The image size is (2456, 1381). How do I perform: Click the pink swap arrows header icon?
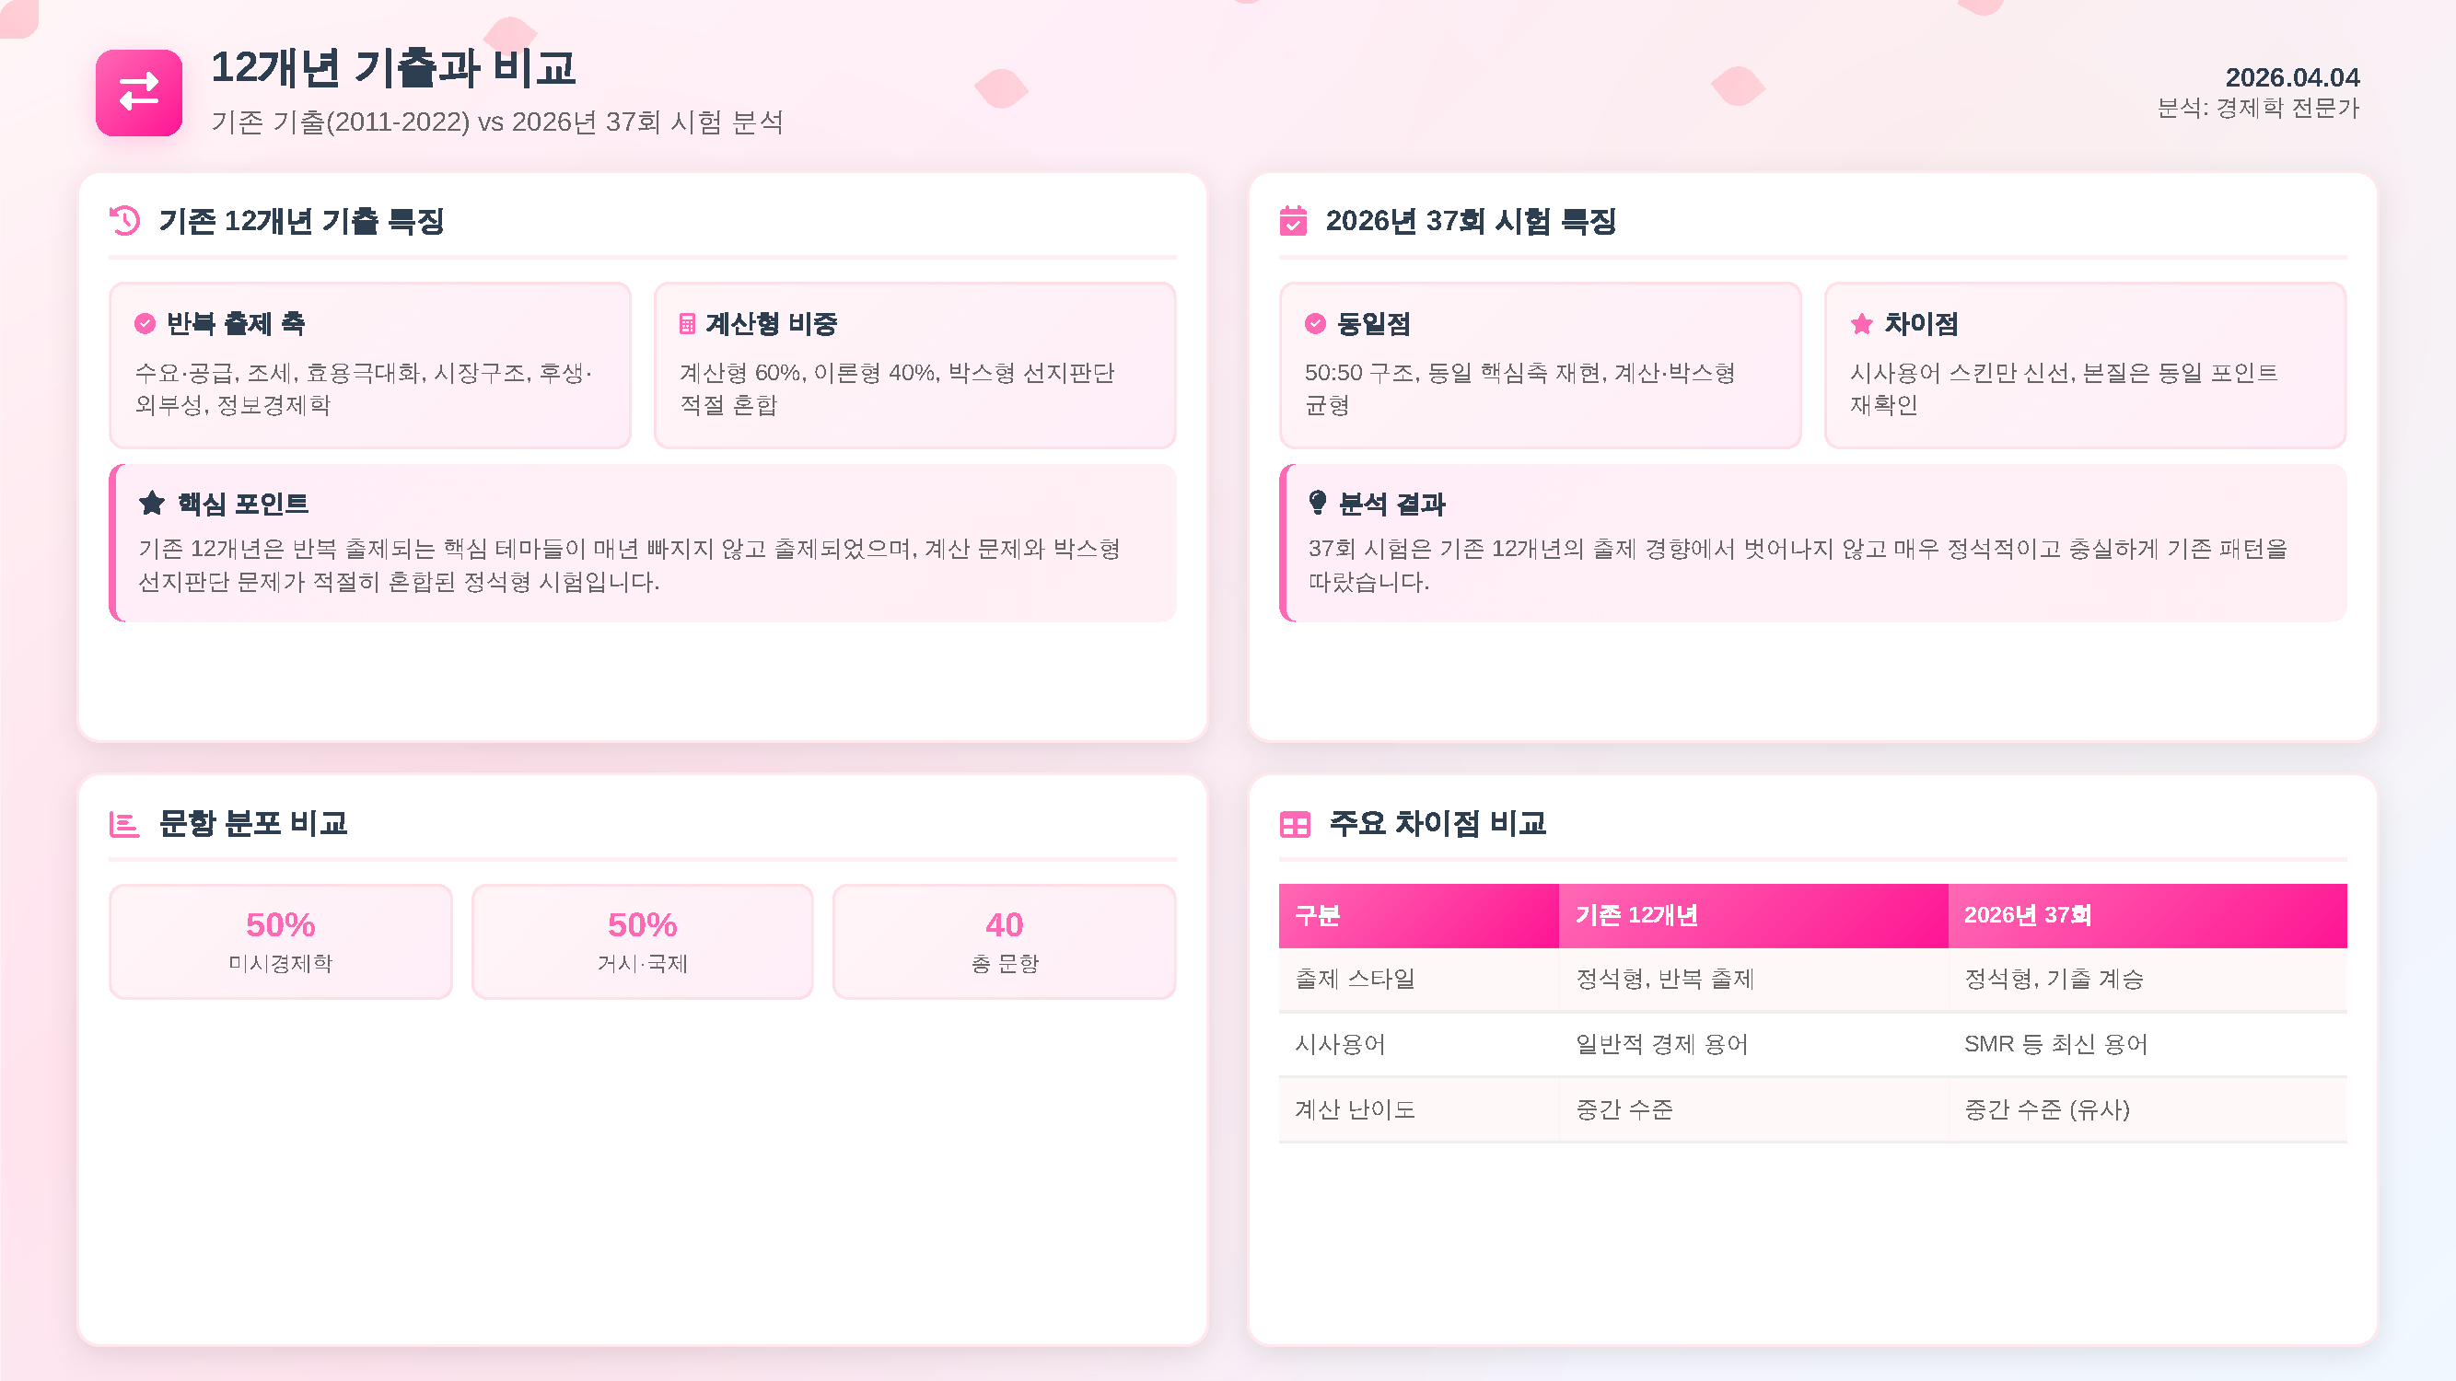tap(138, 92)
